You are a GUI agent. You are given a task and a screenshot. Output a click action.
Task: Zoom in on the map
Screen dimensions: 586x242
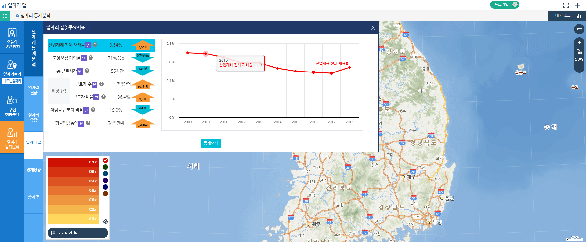pos(579,43)
